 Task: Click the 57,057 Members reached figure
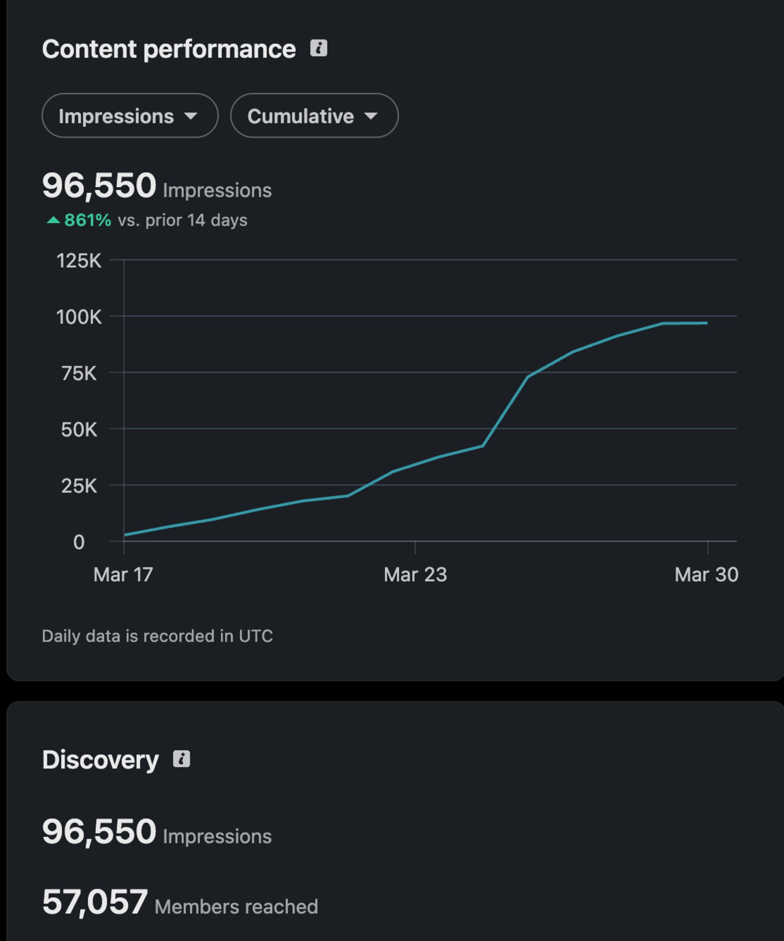(180, 902)
